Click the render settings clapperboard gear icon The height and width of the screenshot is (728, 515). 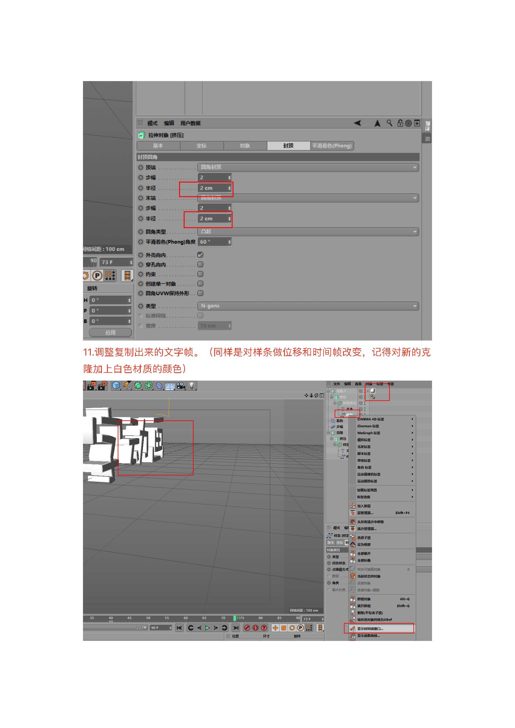[x=102, y=386]
